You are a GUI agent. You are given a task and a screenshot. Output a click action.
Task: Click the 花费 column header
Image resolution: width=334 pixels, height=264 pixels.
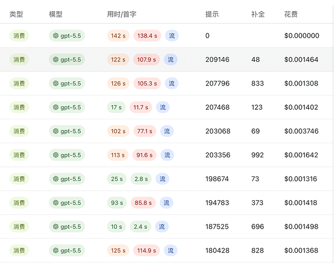tap(291, 14)
